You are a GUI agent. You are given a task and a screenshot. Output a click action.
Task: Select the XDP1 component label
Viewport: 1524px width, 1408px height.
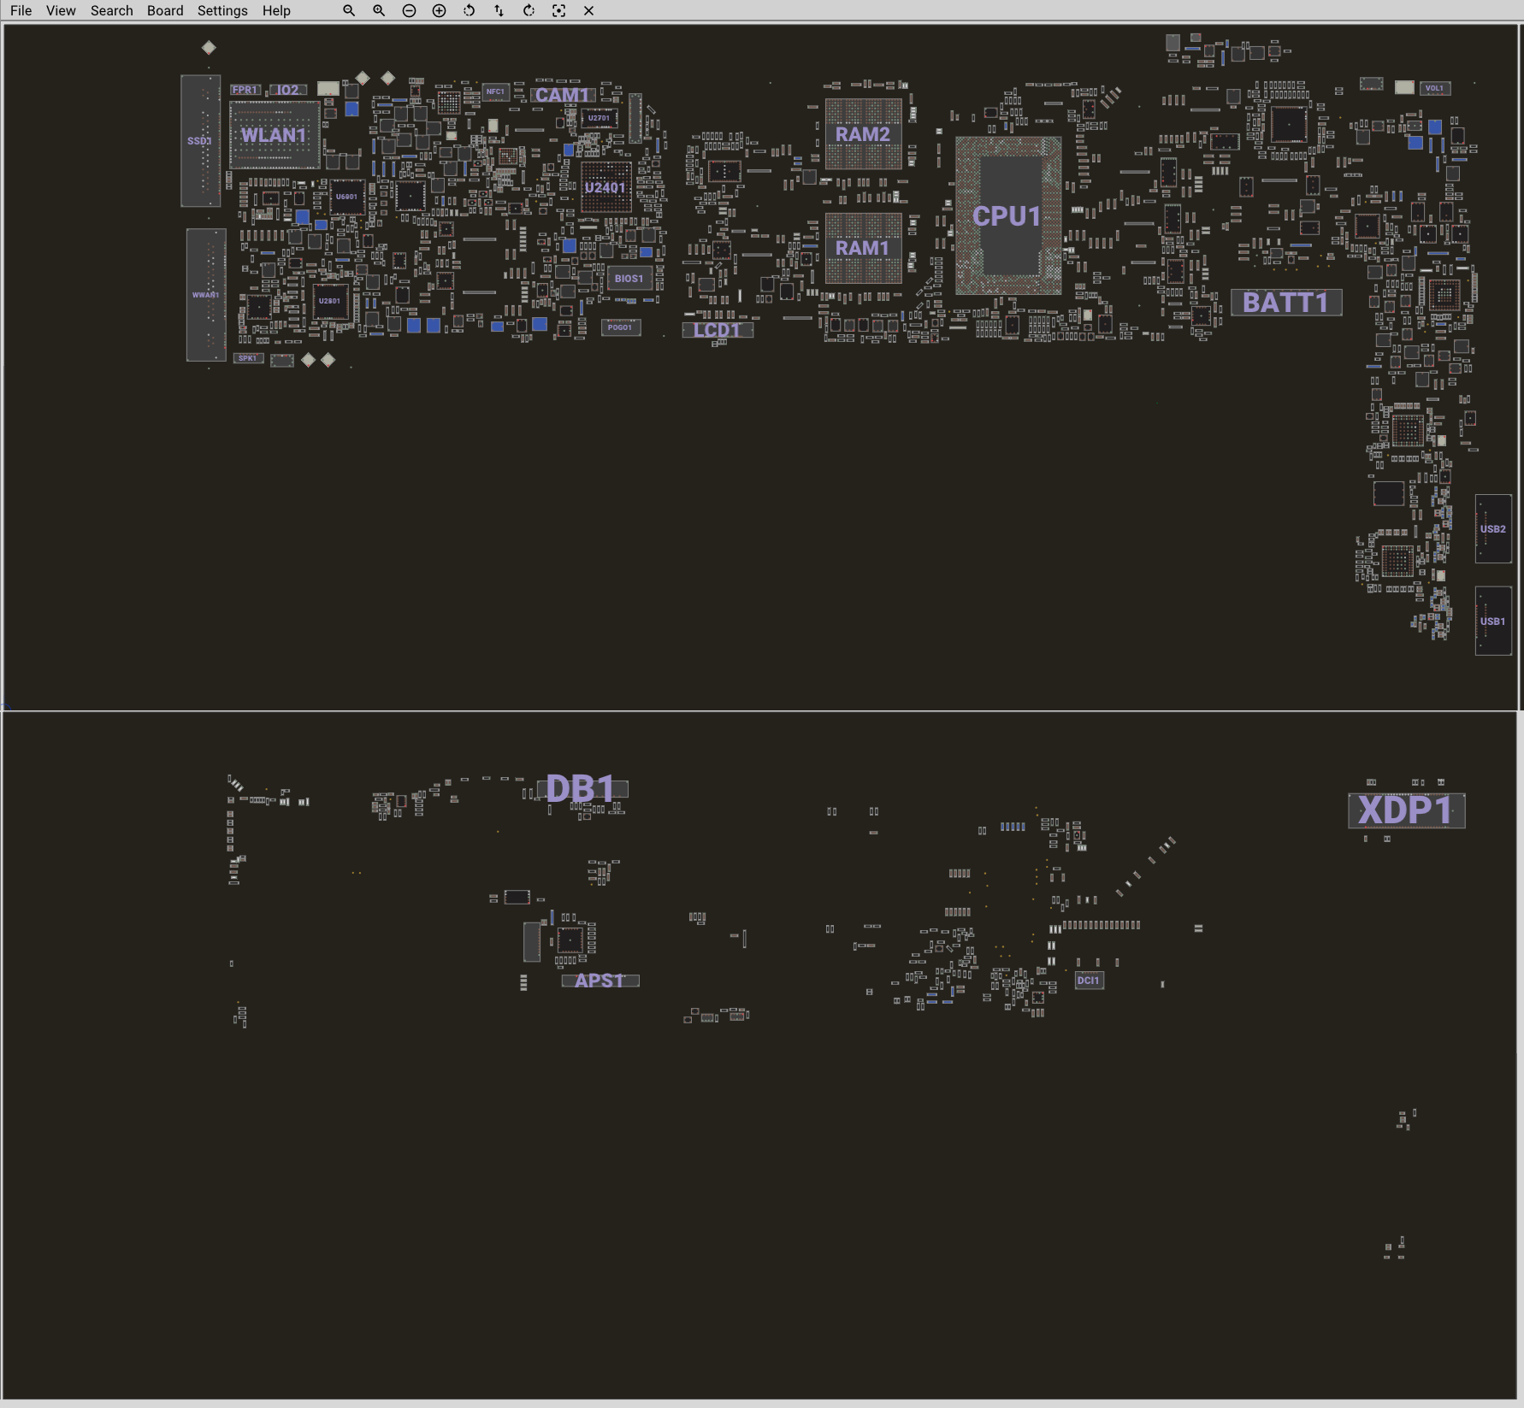(x=1406, y=810)
